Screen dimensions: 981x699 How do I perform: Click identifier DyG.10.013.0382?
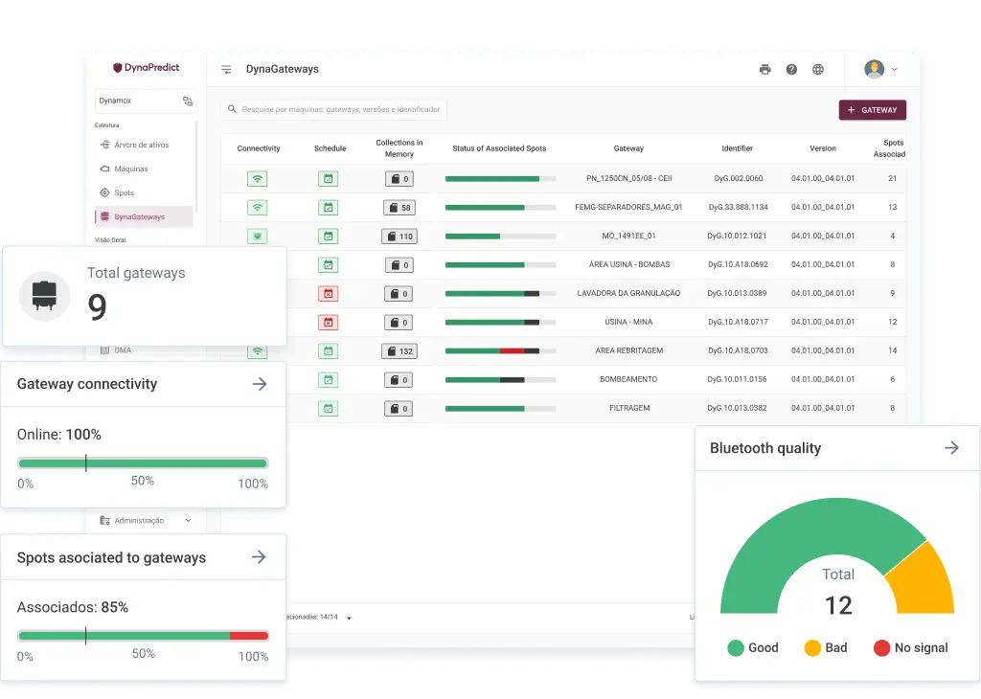point(737,408)
